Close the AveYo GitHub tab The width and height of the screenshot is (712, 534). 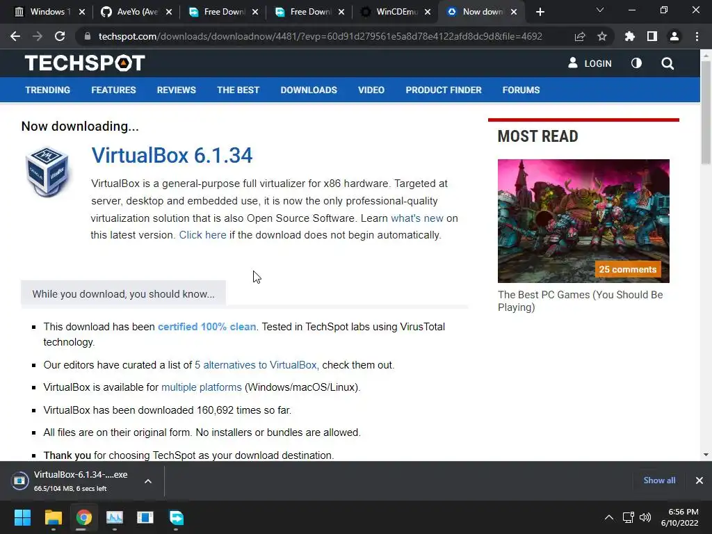tap(169, 12)
